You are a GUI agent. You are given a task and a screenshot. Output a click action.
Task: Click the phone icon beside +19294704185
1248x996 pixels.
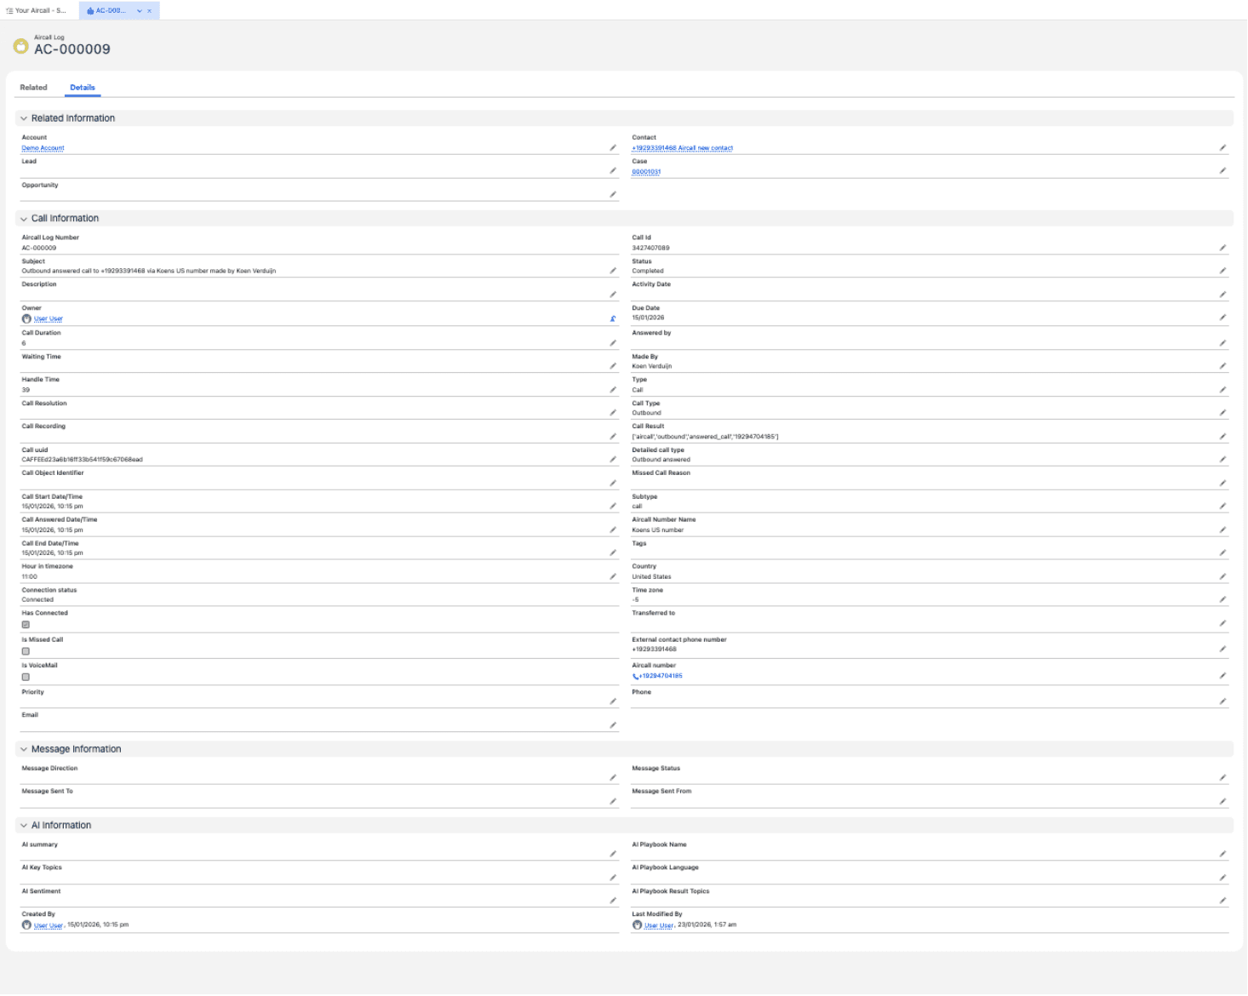[635, 675]
